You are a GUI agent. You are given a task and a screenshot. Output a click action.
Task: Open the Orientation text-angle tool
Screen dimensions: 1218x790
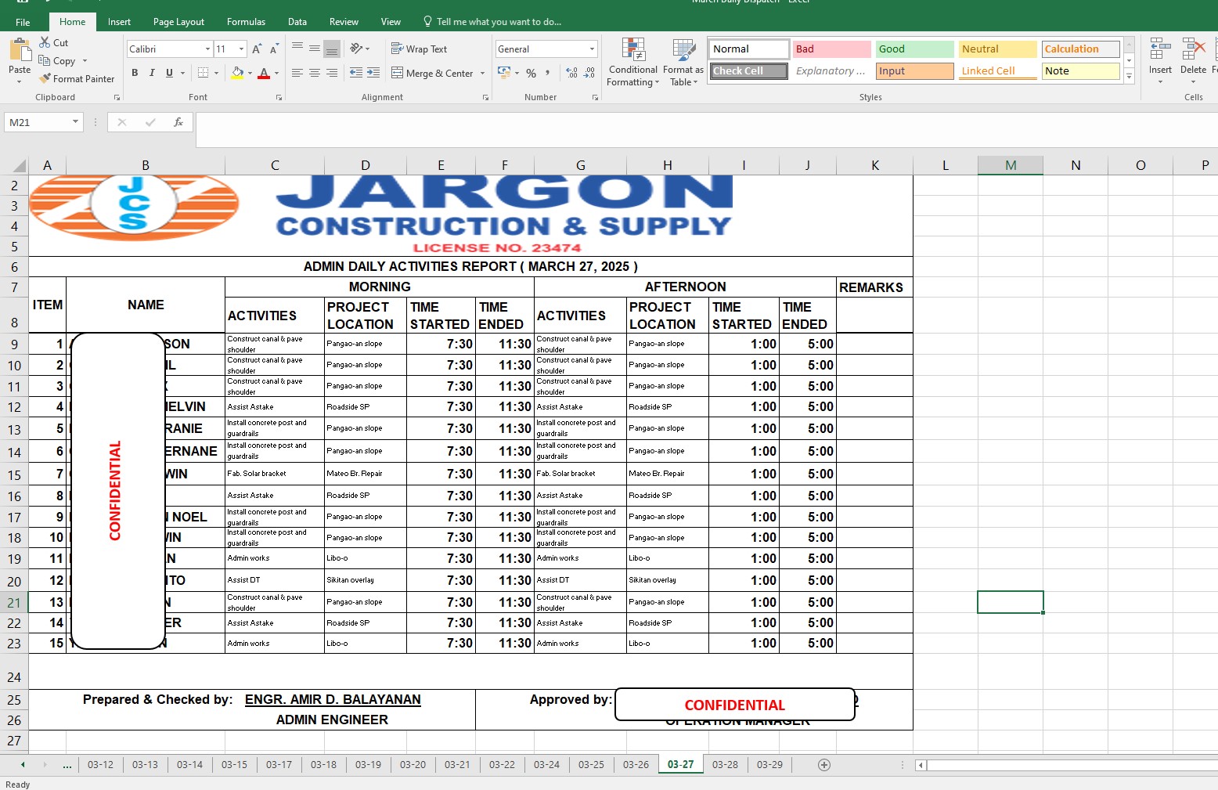click(356, 49)
